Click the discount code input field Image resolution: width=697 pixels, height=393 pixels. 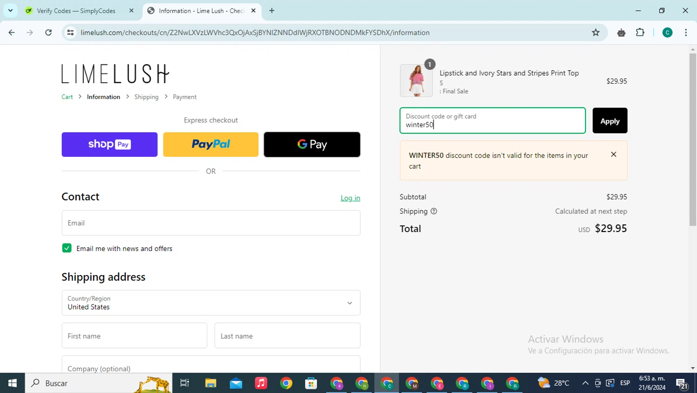(x=493, y=121)
